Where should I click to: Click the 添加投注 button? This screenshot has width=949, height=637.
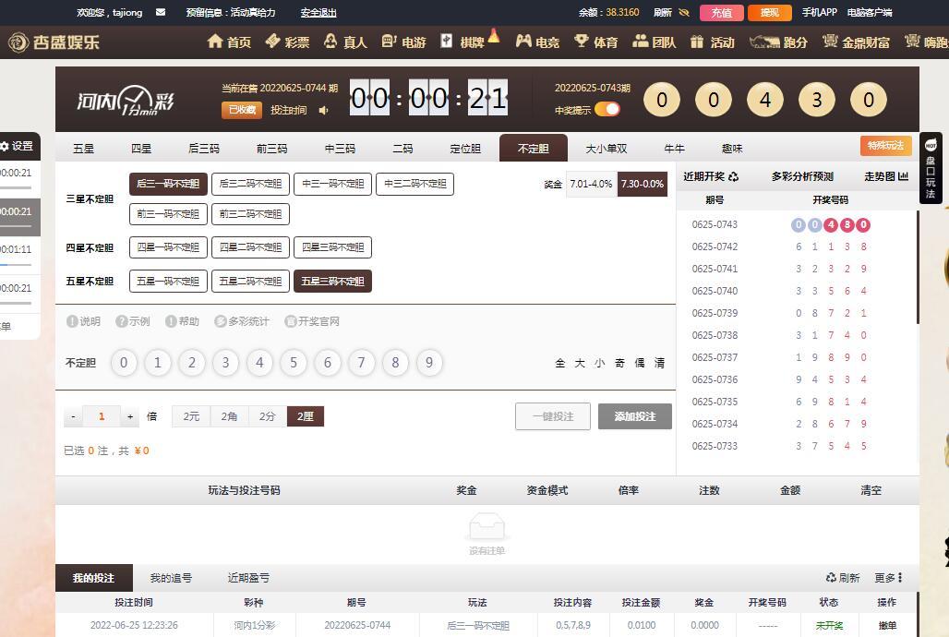coord(635,416)
